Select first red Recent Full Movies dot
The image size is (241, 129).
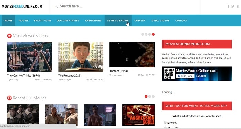click(x=146, y=96)
